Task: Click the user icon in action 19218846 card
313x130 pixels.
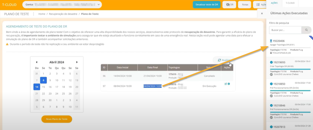Action: coord(271,117)
